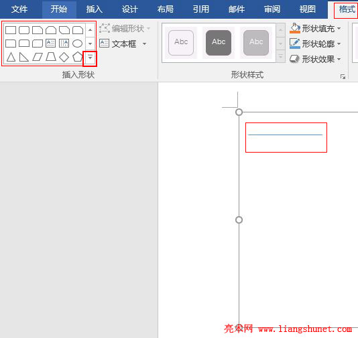Switch to the 邮件 tab

(x=237, y=9)
